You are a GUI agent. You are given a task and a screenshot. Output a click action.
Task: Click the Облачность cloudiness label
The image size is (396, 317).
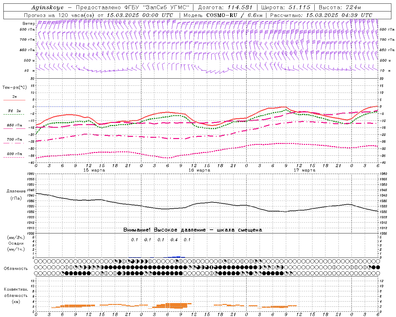[x=16, y=268]
